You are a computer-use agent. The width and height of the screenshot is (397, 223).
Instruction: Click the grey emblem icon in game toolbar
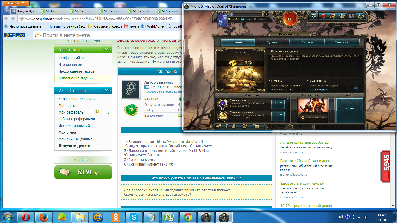tap(351, 16)
